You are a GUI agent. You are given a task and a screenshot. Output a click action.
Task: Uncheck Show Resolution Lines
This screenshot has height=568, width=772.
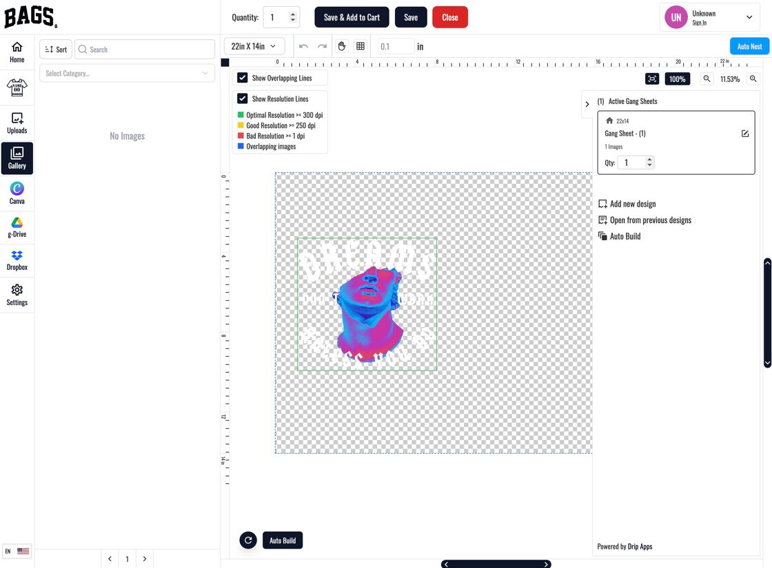(x=242, y=98)
